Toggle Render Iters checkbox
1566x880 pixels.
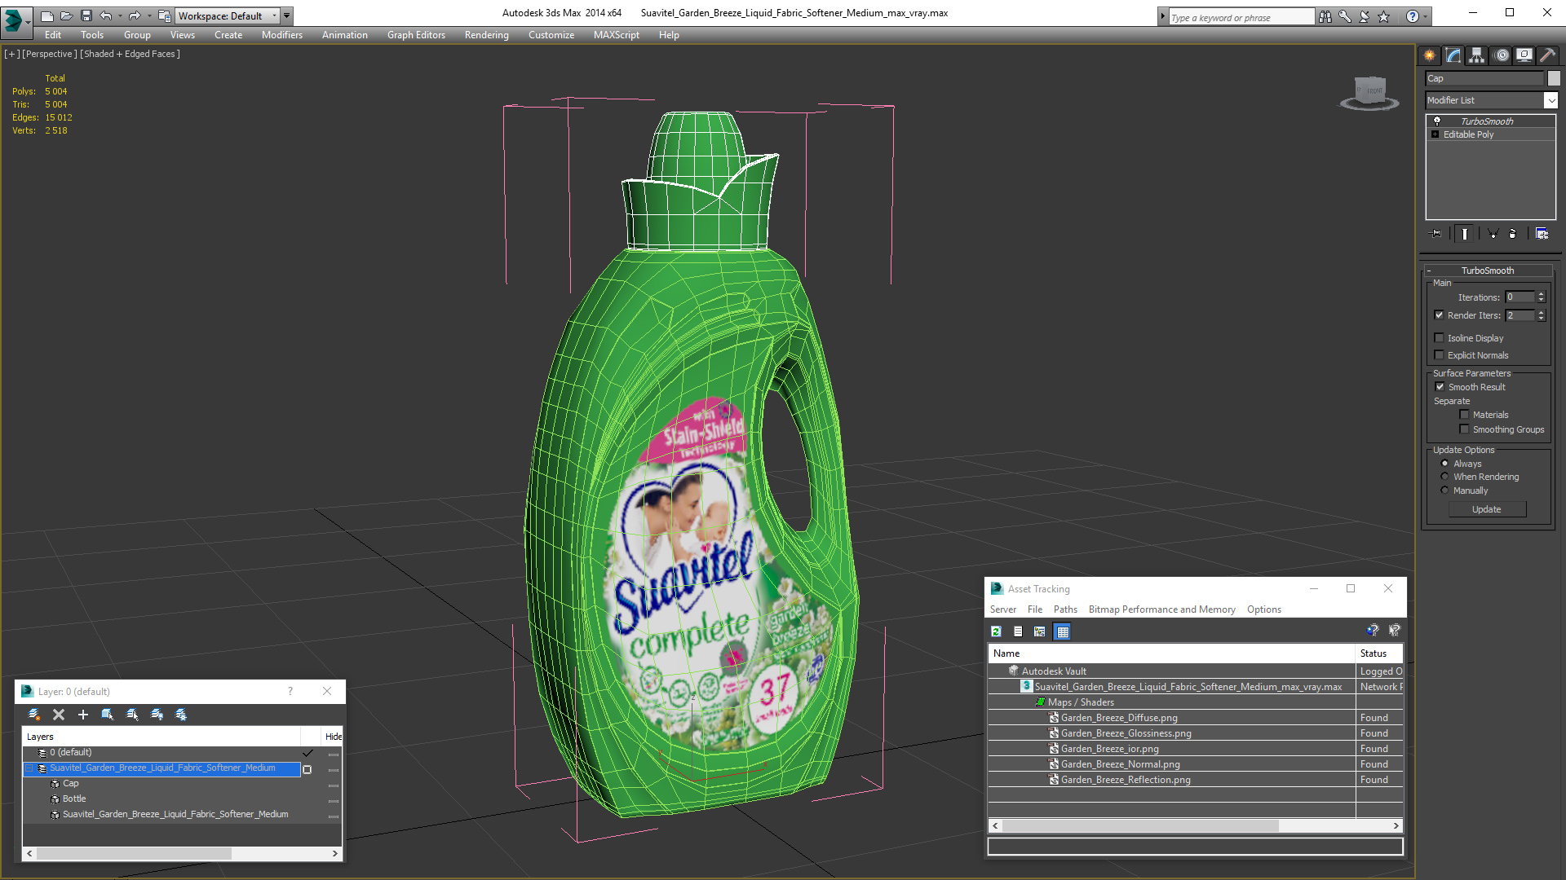click(1439, 315)
